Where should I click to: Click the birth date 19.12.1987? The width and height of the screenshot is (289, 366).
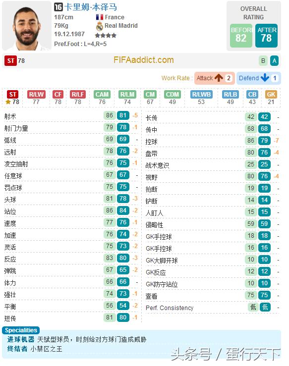69,34
